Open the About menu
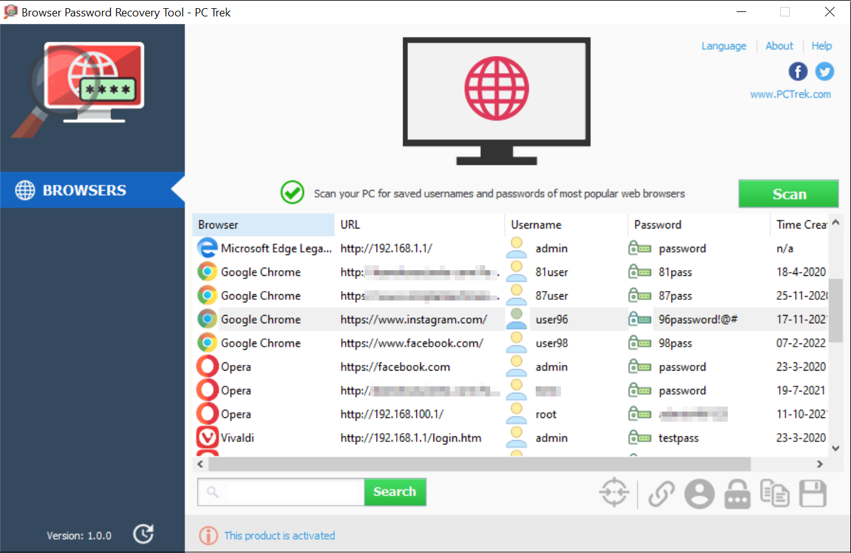This screenshot has height=553, width=851. click(779, 45)
